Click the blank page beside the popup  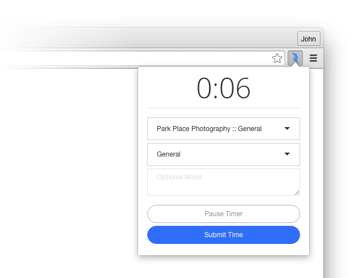click(x=69, y=172)
